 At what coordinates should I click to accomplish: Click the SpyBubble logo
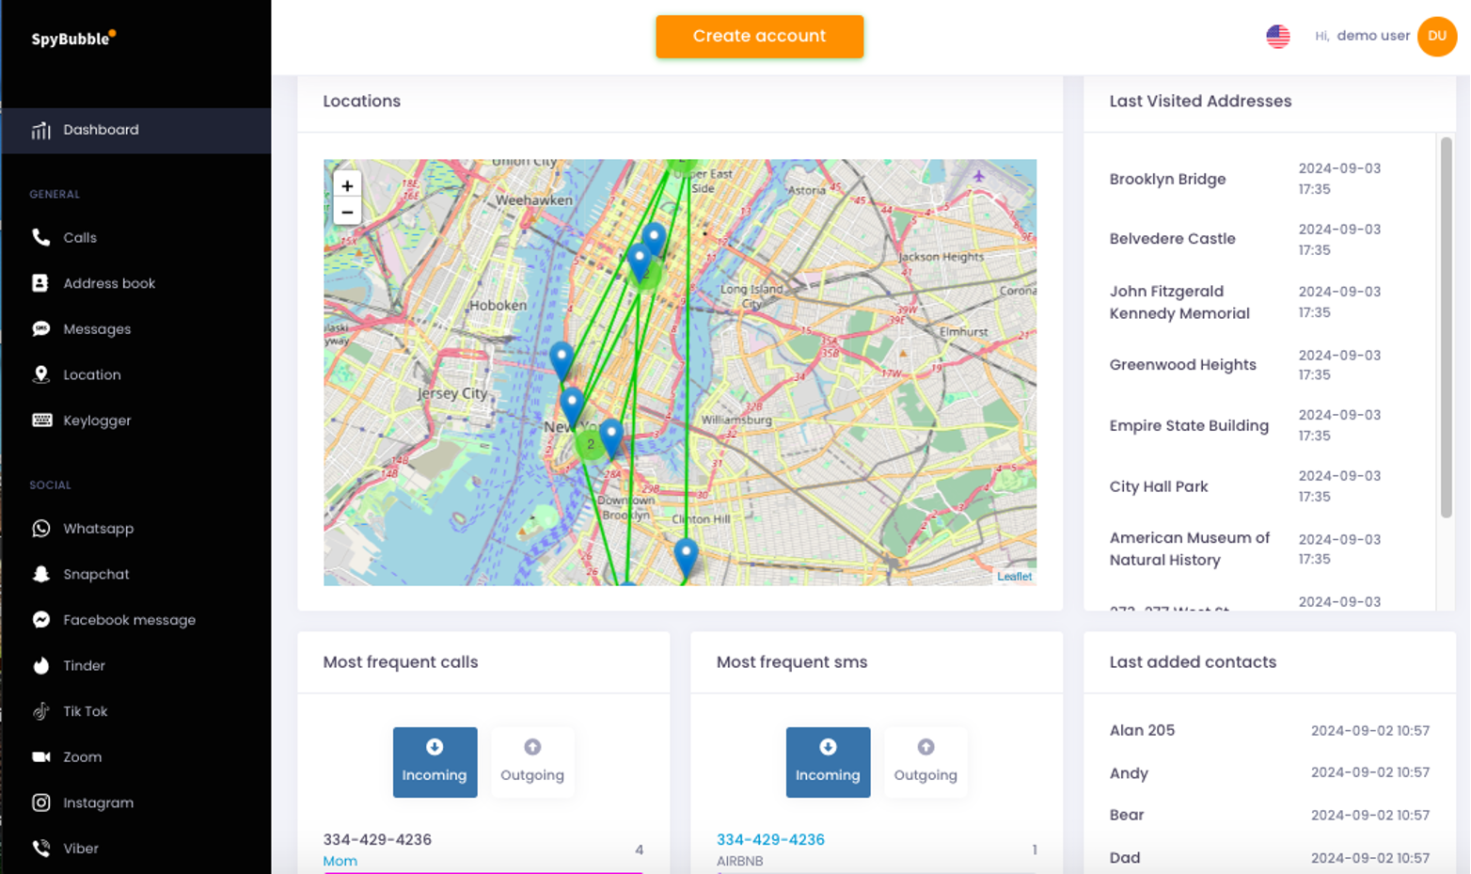73,39
